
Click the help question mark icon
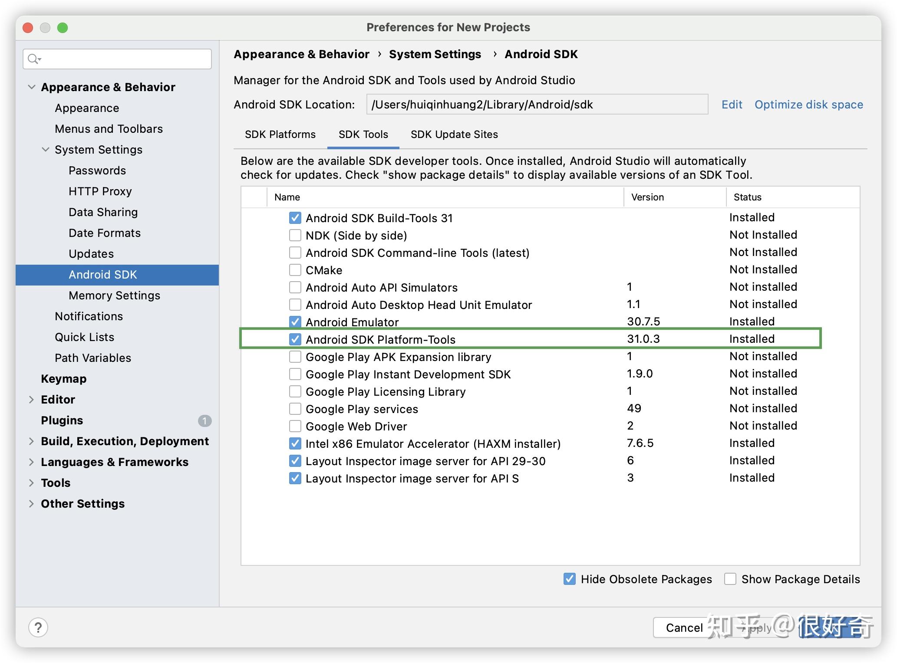(x=38, y=627)
